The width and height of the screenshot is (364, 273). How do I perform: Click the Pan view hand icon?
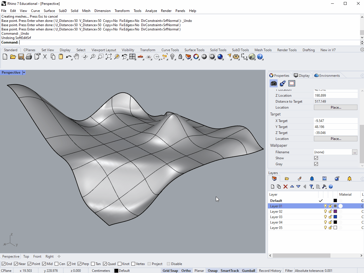pyautogui.click(x=76, y=57)
